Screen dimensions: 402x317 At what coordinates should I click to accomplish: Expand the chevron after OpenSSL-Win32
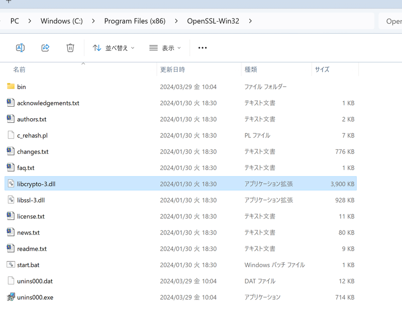point(250,21)
